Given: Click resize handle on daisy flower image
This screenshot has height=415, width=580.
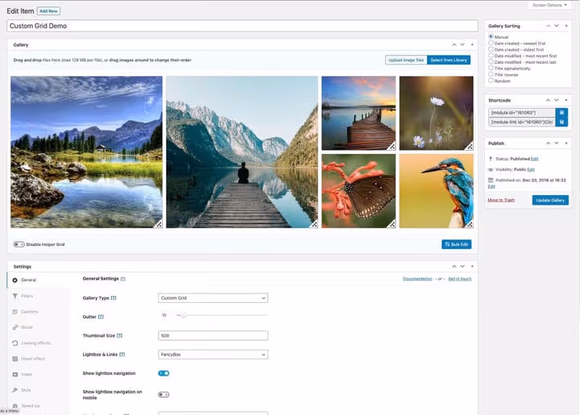Looking at the screenshot, I should click(x=469, y=146).
